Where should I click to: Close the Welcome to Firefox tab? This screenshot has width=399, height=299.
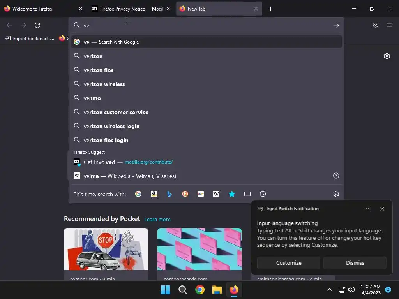click(x=81, y=9)
